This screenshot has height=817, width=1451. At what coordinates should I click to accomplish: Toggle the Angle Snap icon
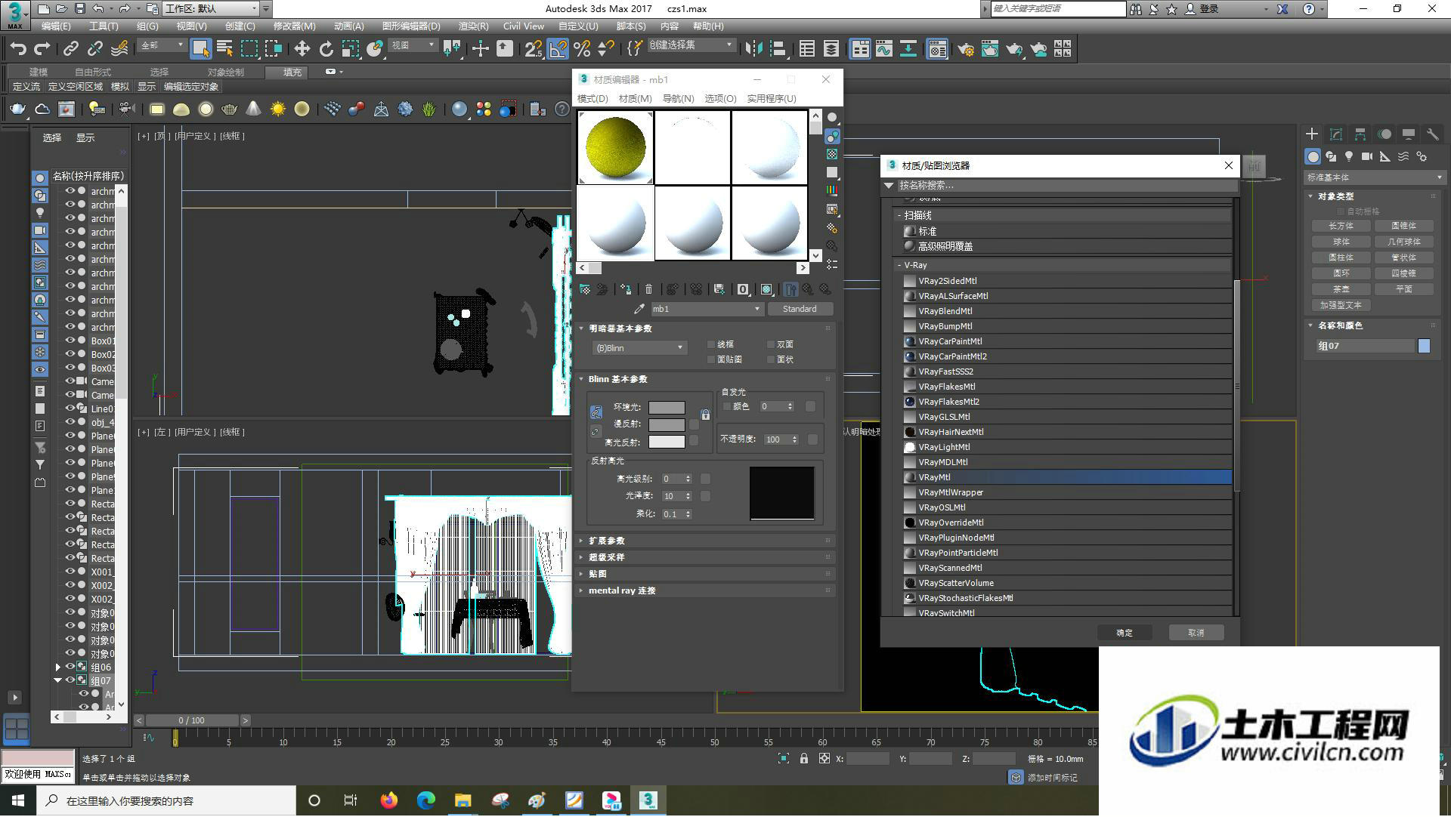coord(558,49)
